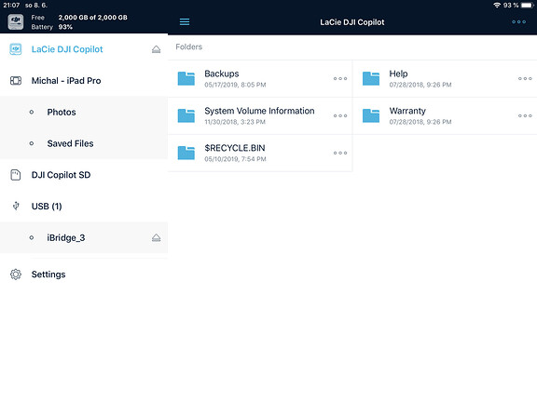Click the System Volume Information date 11/30/2018
This screenshot has width=537, height=402.
235,122
